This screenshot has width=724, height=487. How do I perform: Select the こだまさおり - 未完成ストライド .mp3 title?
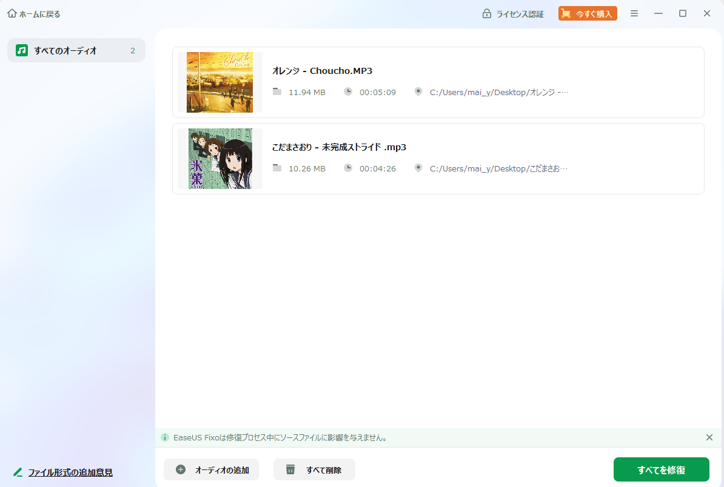pyautogui.click(x=339, y=147)
